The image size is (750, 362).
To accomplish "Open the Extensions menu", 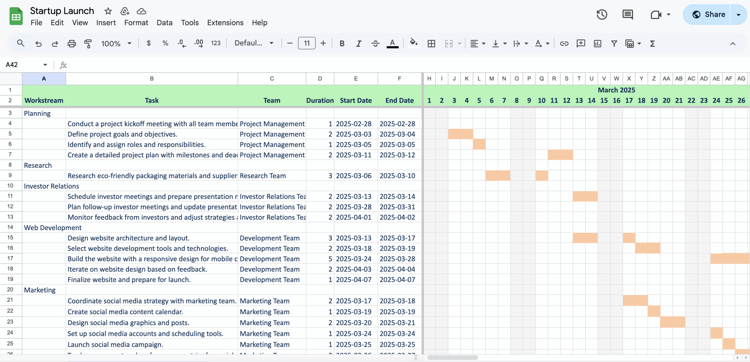I will [x=225, y=23].
